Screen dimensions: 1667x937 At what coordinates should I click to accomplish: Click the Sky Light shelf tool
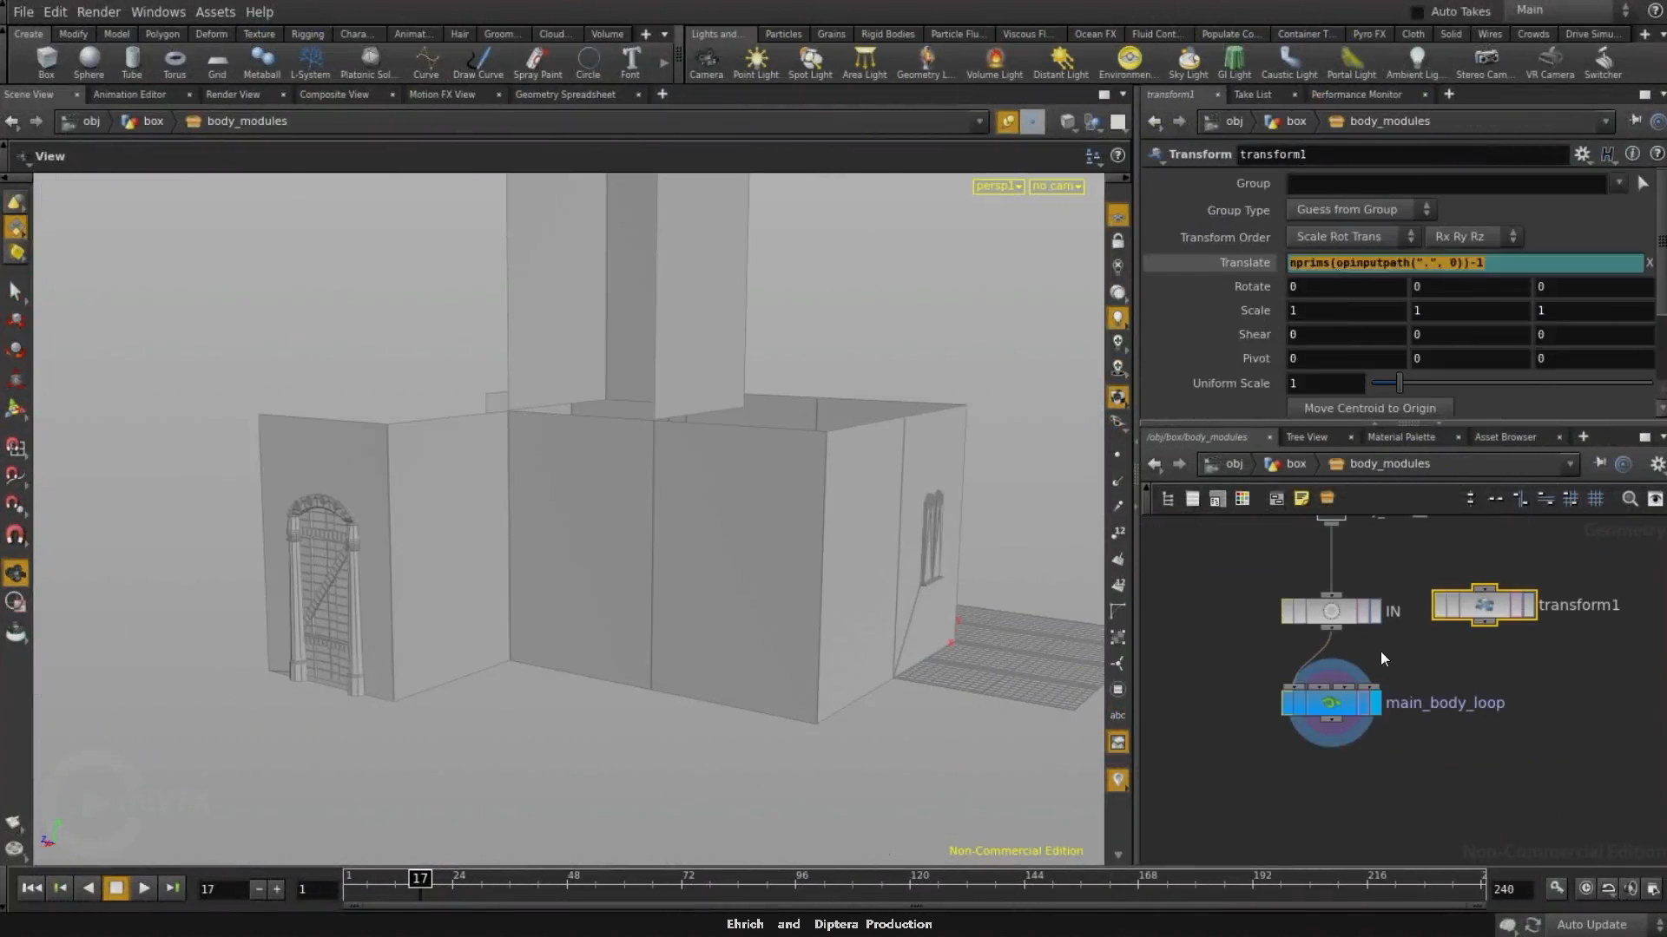click(1188, 62)
